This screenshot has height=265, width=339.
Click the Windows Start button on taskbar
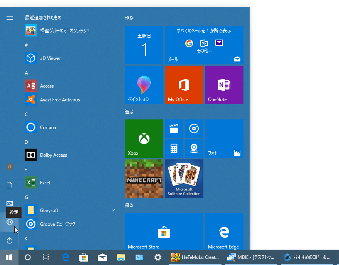tap(9, 257)
